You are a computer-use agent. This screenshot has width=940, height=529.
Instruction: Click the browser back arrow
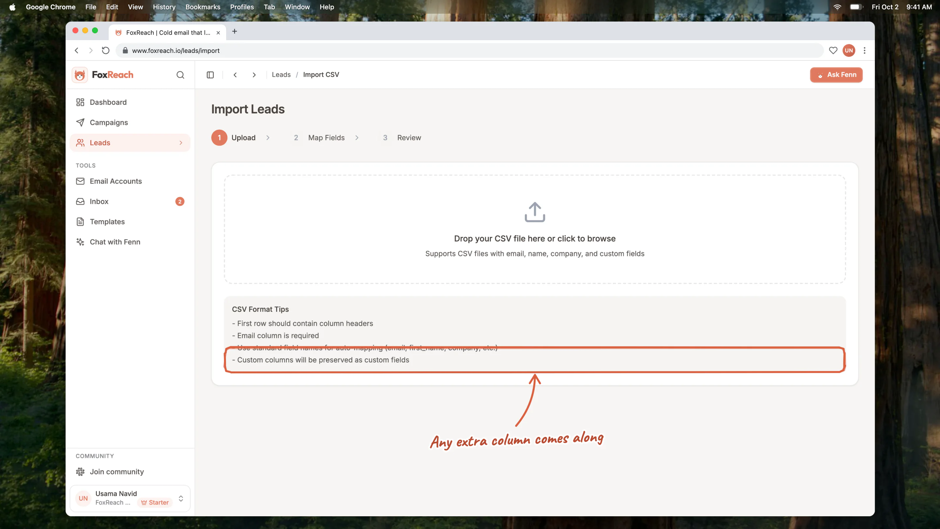[x=77, y=50]
